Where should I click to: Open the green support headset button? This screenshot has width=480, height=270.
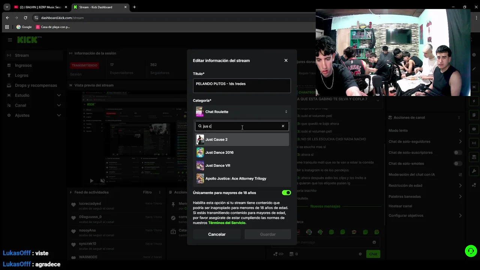point(471,251)
